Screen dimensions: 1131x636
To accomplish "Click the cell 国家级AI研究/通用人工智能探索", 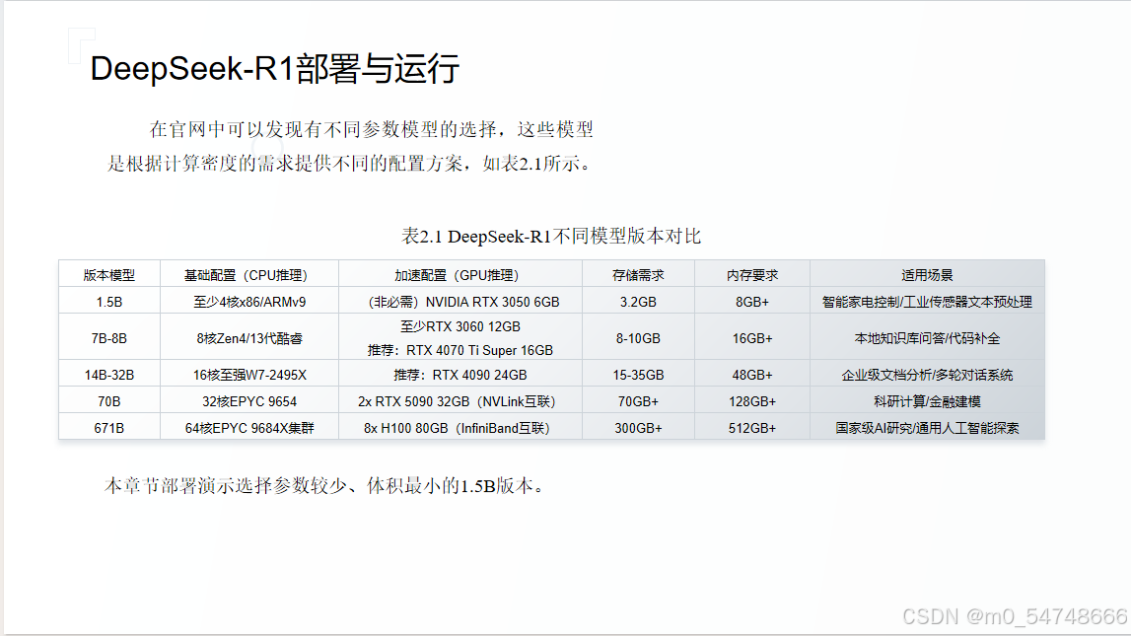I will (x=927, y=428).
